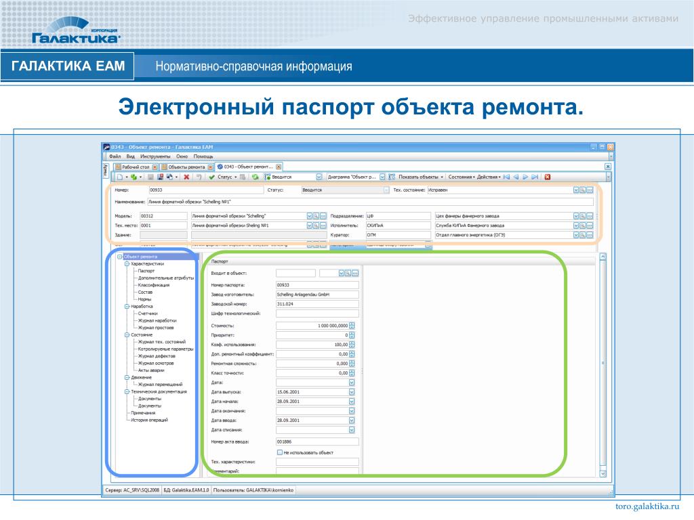Open the Дата списания date dropdown
This screenshot has height=520, width=694.
[352, 430]
